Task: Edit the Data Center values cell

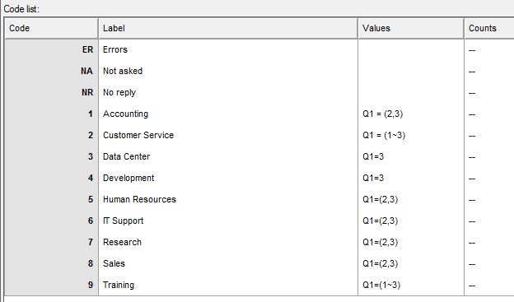Action: [411, 156]
